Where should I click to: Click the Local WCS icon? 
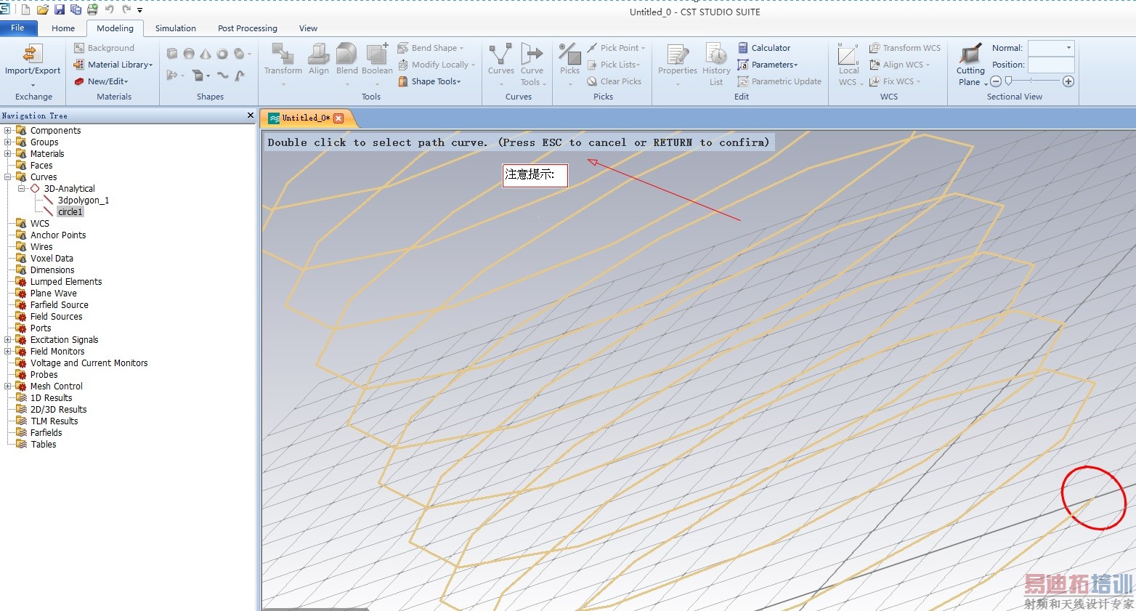coord(848,54)
